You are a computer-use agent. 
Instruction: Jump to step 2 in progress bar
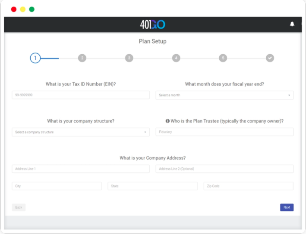[x=82, y=58]
